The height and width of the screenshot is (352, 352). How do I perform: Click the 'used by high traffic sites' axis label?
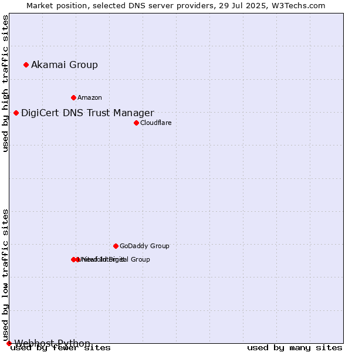click(x=5, y=83)
